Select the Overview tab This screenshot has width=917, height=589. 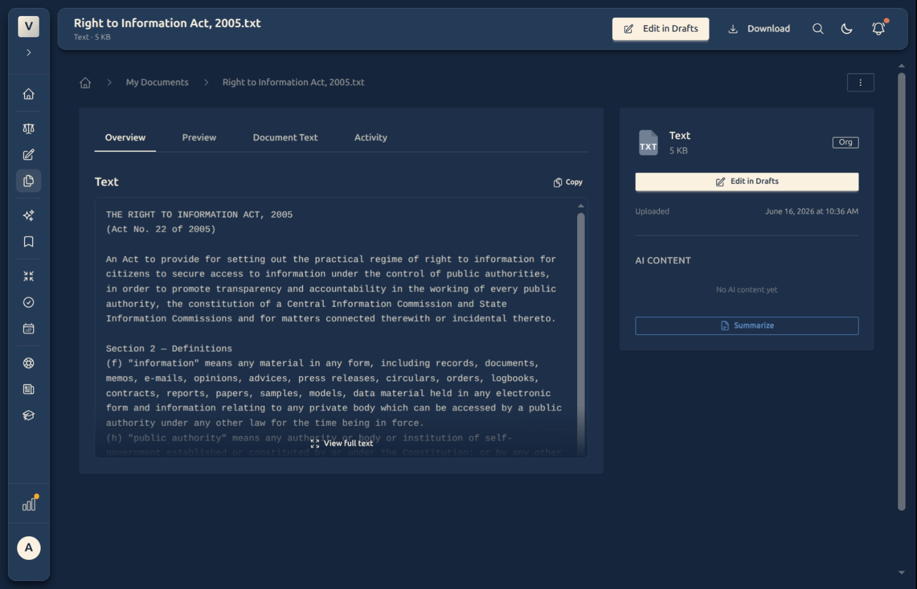tap(125, 138)
